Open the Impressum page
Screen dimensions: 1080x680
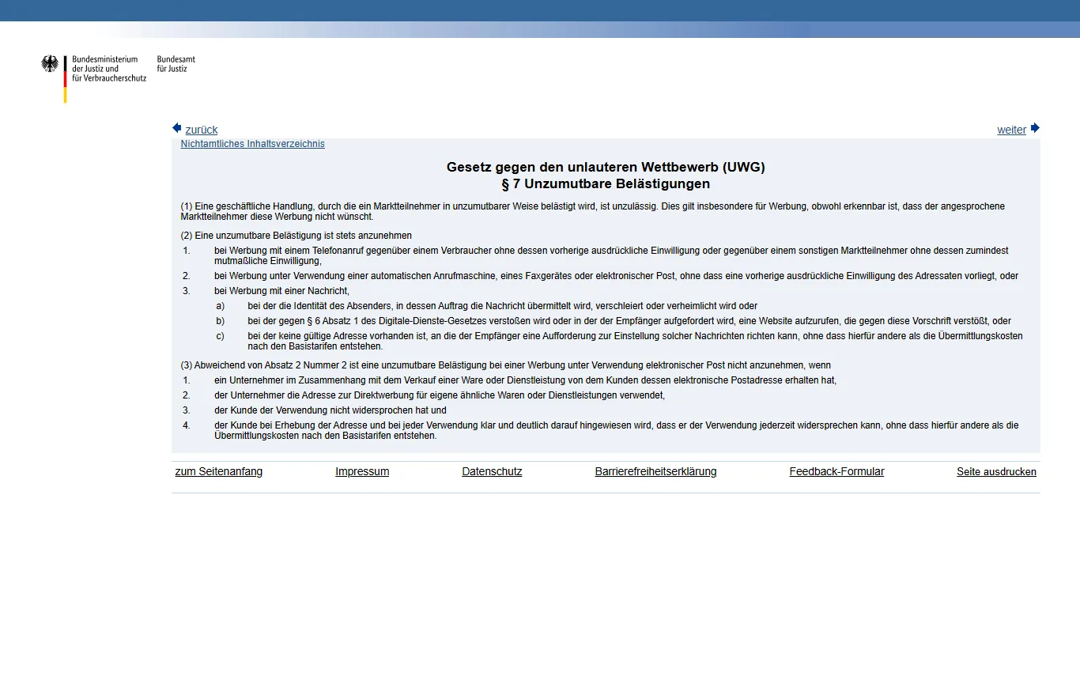tap(362, 471)
